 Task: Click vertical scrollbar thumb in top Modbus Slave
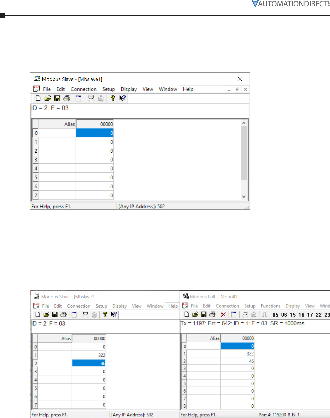click(x=244, y=153)
